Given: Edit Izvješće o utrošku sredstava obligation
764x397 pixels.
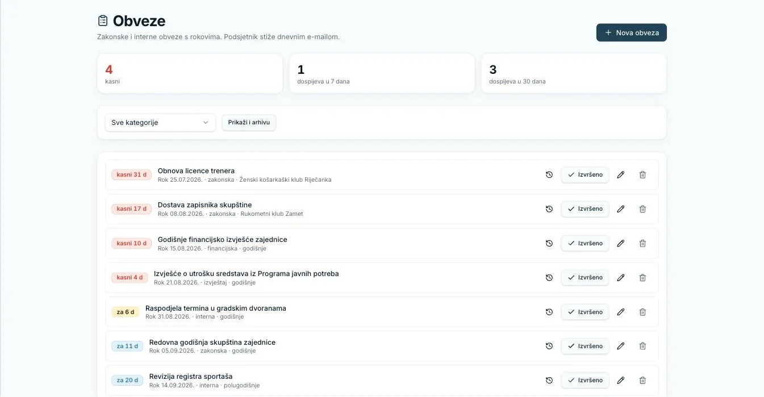Looking at the screenshot, I should click(x=621, y=278).
